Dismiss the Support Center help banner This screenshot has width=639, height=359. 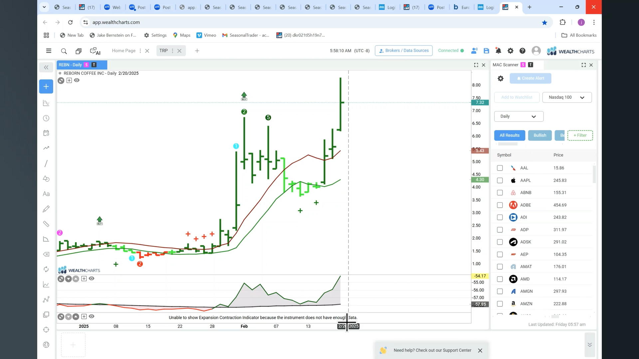[480, 351]
